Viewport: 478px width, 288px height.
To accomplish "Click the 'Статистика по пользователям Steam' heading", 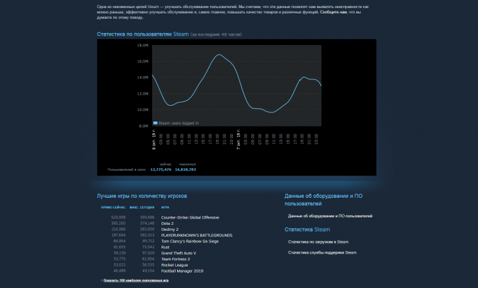I will click(143, 34).
